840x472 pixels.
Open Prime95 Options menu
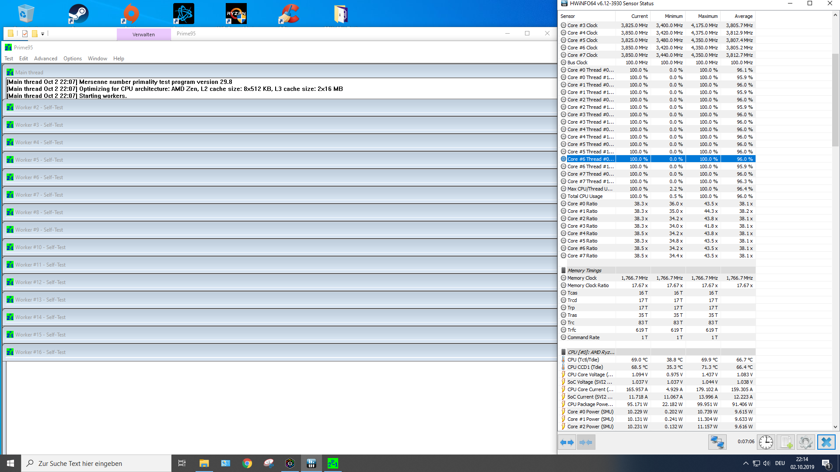pyautogui.click(x=72, y=59)
